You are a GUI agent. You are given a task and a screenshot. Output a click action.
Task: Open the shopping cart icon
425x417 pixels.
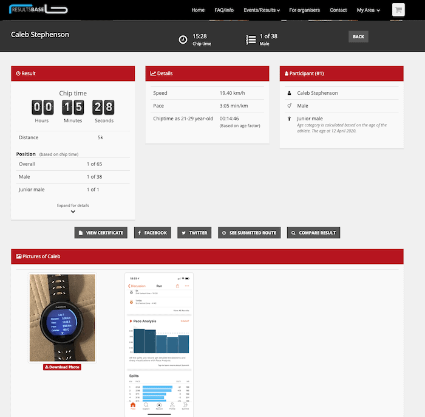[398, 10]
